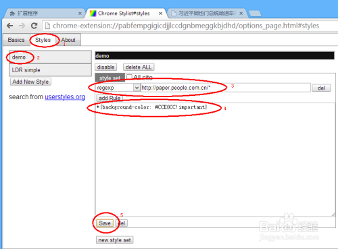The height and width of the screenshot is (249, 338).
Task: Close the 扩展程序 tab
Action: click(80, 13)
